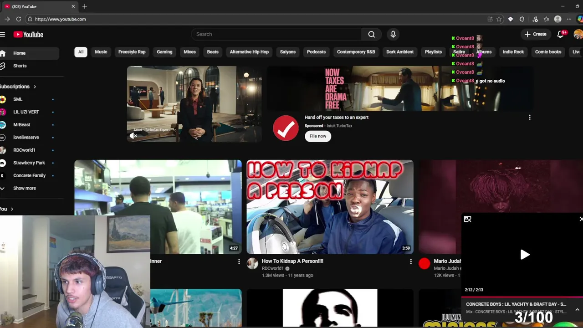Click the browser profile icon
This screenshot has width=583, height=328.
pyautogui.click(x=557, y=19)
